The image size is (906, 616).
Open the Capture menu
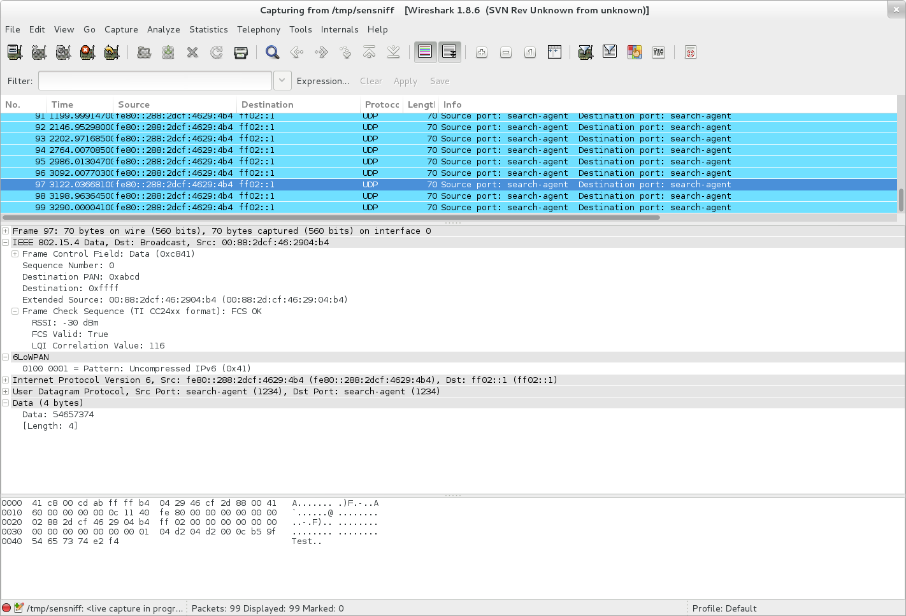point(121,29)
